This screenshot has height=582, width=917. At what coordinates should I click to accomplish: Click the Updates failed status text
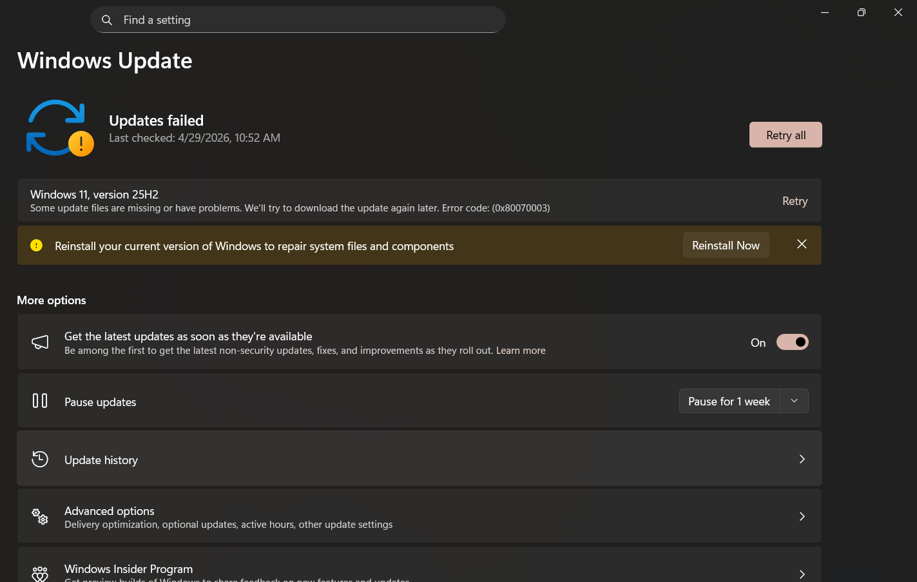[x=157, y=121]
